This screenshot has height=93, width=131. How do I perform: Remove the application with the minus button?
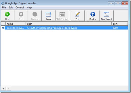(x=9, y=89)
